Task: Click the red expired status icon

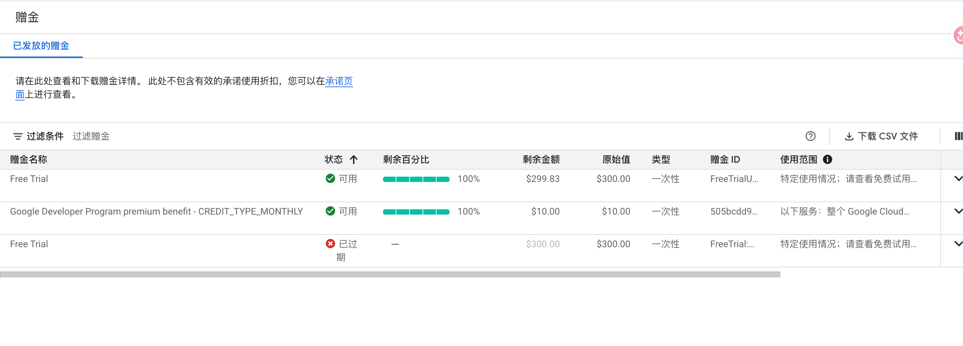Action: click(330, 244)
